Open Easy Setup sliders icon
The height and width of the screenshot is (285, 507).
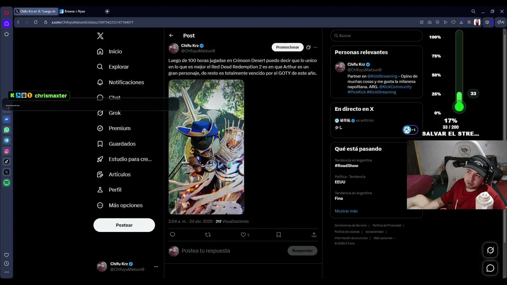[x=469, y=22]
